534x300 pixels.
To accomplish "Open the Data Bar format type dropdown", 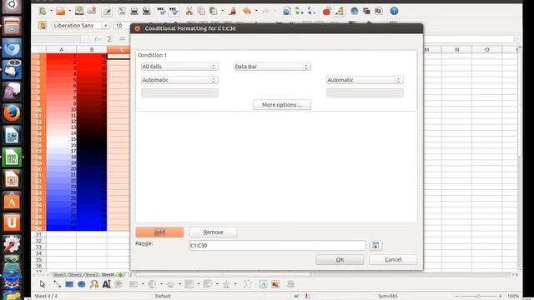I will coord(272,67).
